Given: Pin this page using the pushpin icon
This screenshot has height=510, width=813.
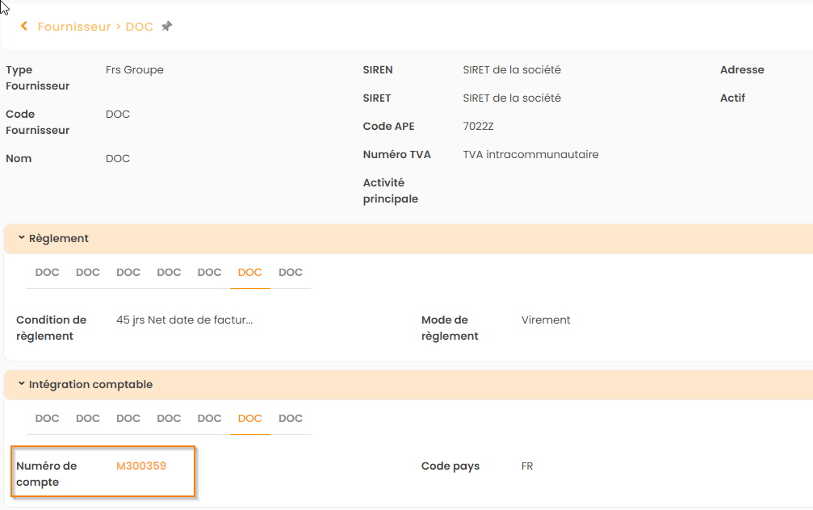Looking at the screenshot, I should click(x=166, y=27).
